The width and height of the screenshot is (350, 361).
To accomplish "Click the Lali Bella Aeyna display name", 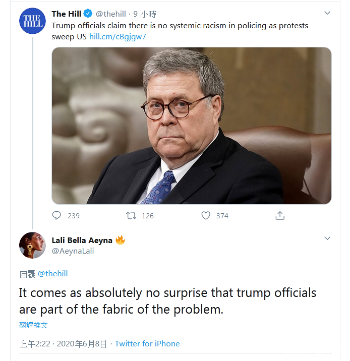I will click(82, 240).
